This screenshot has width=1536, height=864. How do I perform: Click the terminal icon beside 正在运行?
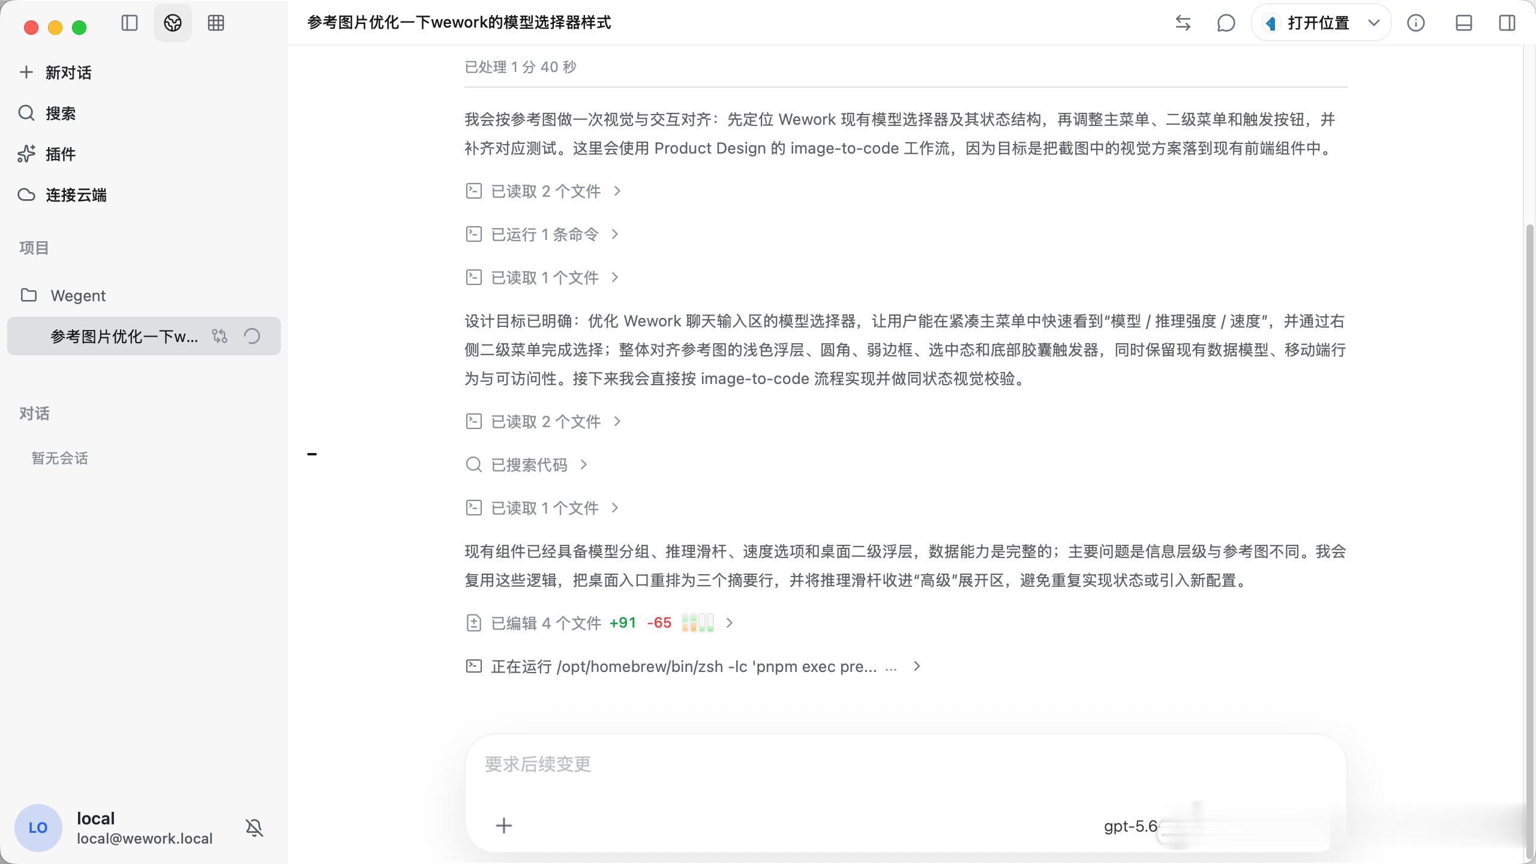coord(474,666)
